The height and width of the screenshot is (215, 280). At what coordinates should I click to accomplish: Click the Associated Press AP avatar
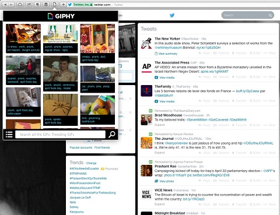[146, 67]
